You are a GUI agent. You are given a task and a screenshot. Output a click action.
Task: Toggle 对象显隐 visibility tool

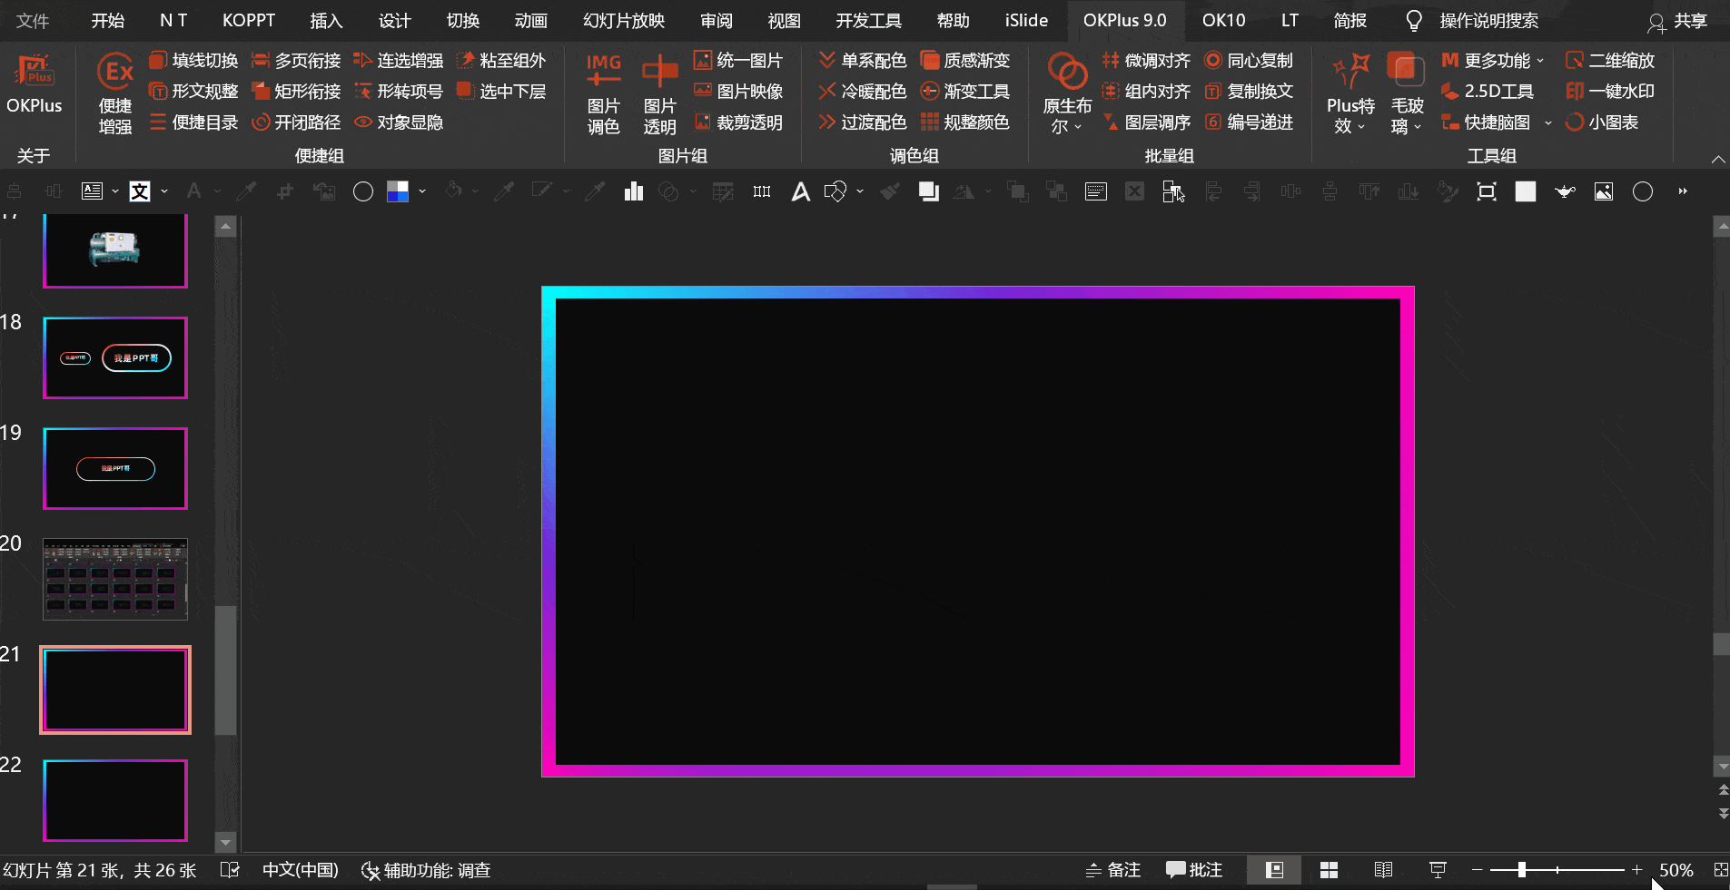click(399, 122)
